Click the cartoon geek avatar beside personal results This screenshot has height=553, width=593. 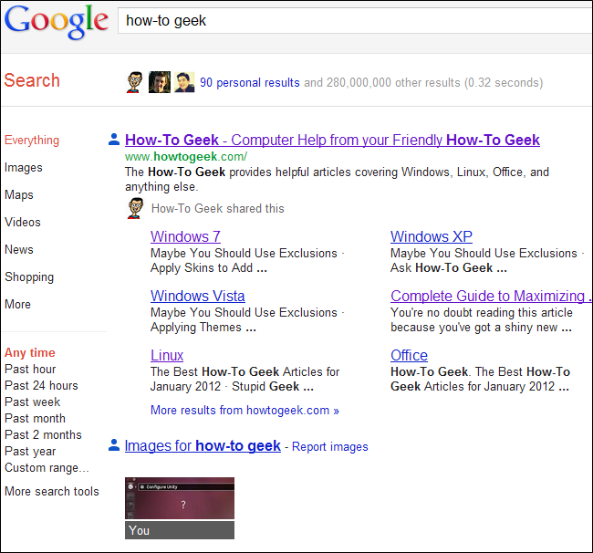[134, 82]
